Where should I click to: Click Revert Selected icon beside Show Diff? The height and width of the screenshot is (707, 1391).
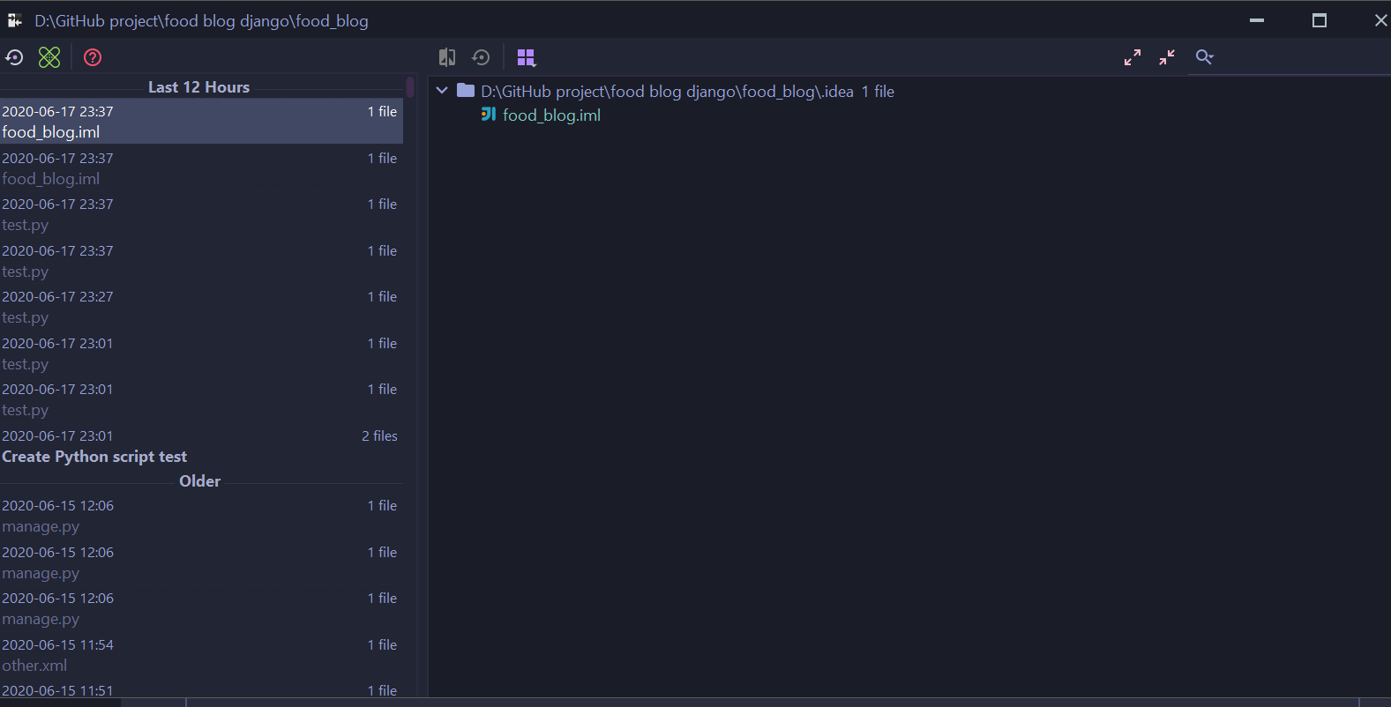click(x=481, y=57)
